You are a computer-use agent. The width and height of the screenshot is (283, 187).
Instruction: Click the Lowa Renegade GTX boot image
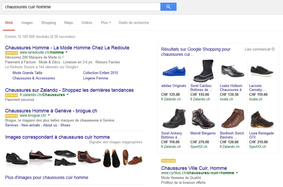click(x=262, y=119)
